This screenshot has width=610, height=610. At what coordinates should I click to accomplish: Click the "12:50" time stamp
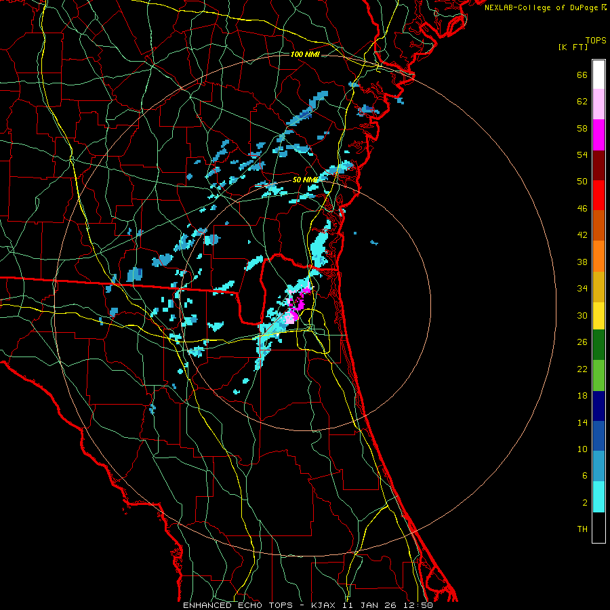[x=418, y=605]
